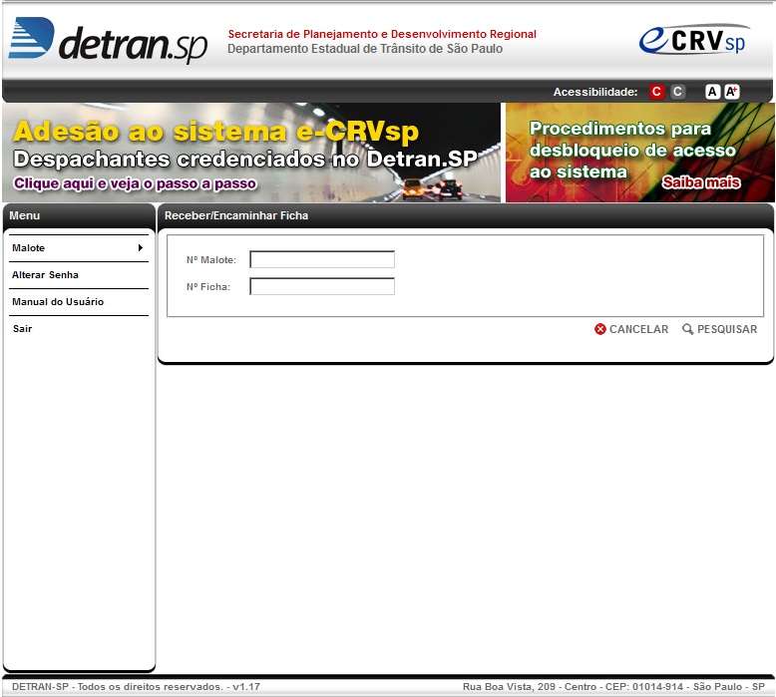
Task: Open Alterar Senha menu item
Action: (79, 275)
